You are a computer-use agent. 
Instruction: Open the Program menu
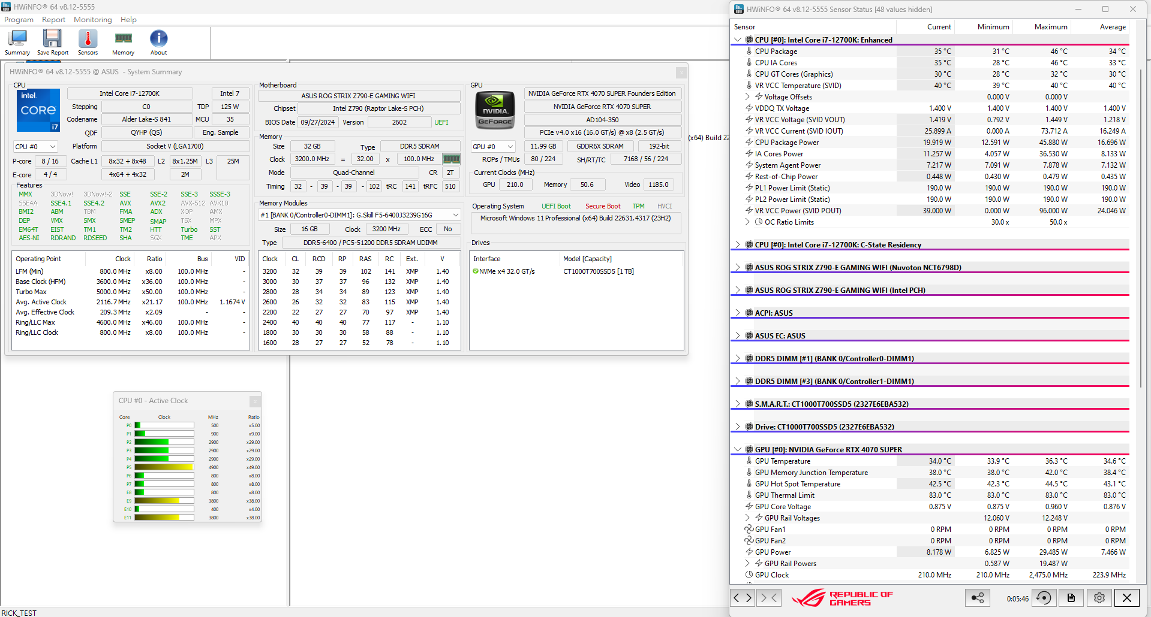click(19, 20)
